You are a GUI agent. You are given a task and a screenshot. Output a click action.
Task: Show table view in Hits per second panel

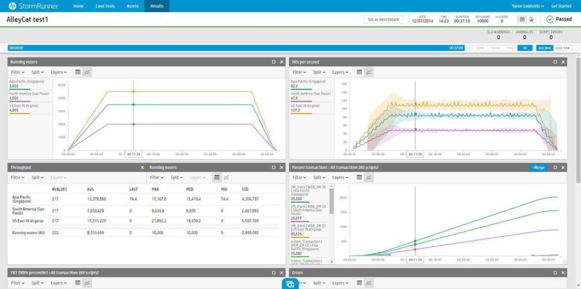point(359,72)
